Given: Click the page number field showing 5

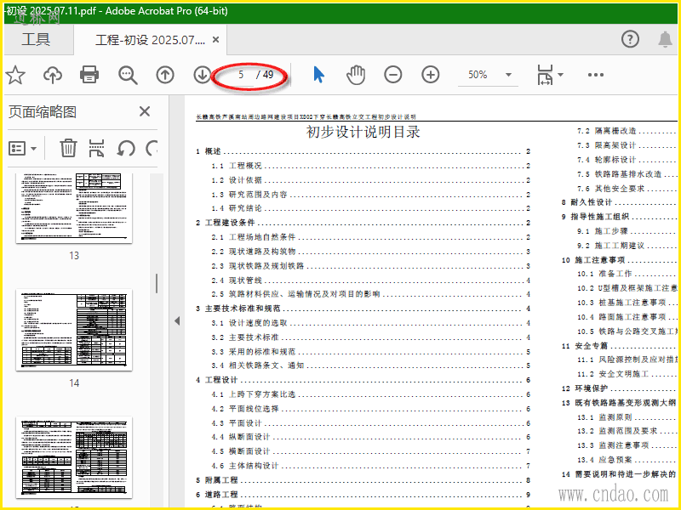Looking at the screenshot, I should (241, 75).
